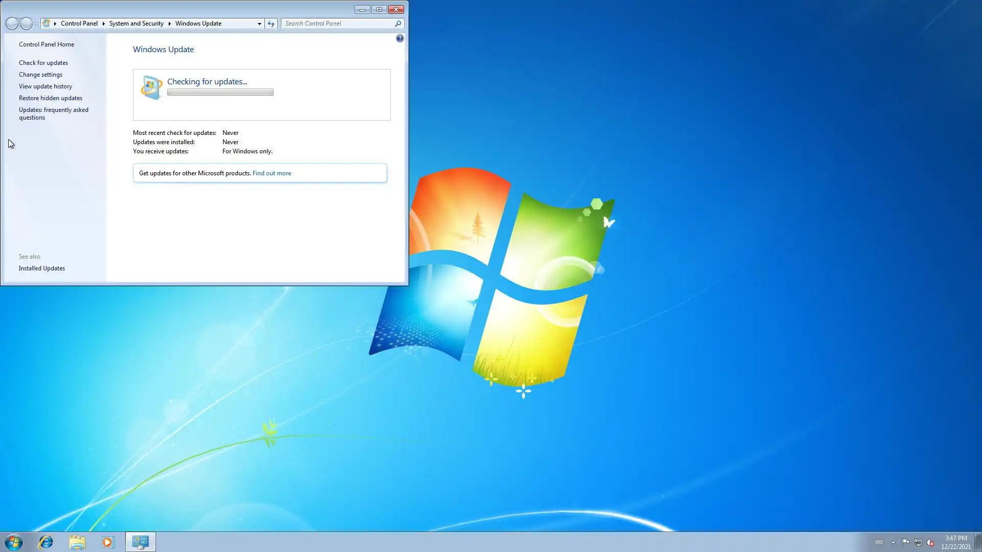Open Windows Explorer folder icon on taskbar
The image size is (982, 552).
click(x=77, y=542)
